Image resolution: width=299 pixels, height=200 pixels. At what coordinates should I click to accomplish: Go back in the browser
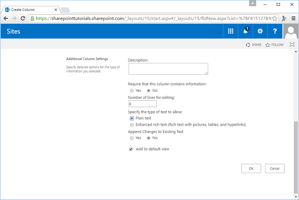coord(6,18)
